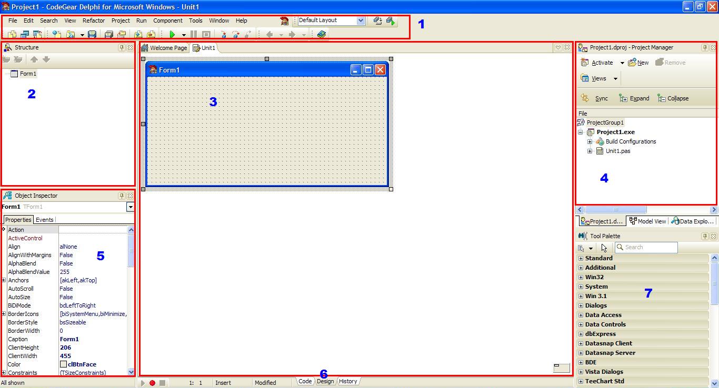
Task: Click the Save All toolbar icon
Action: (108, 34)
